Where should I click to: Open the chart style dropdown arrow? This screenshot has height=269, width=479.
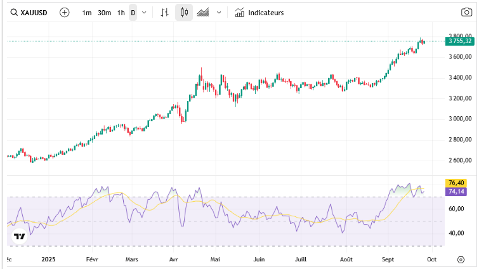pyautogui.click(x=219, y=13)
